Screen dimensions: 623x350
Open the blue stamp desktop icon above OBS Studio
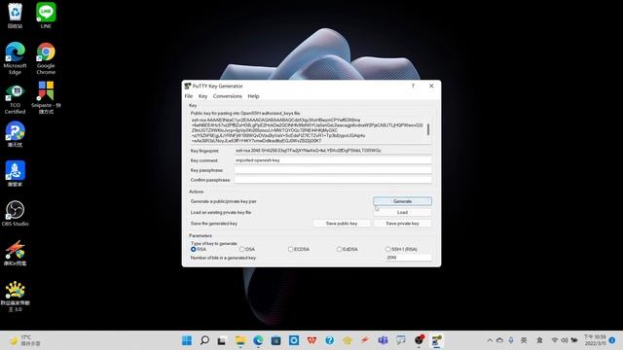pos(16,173)
